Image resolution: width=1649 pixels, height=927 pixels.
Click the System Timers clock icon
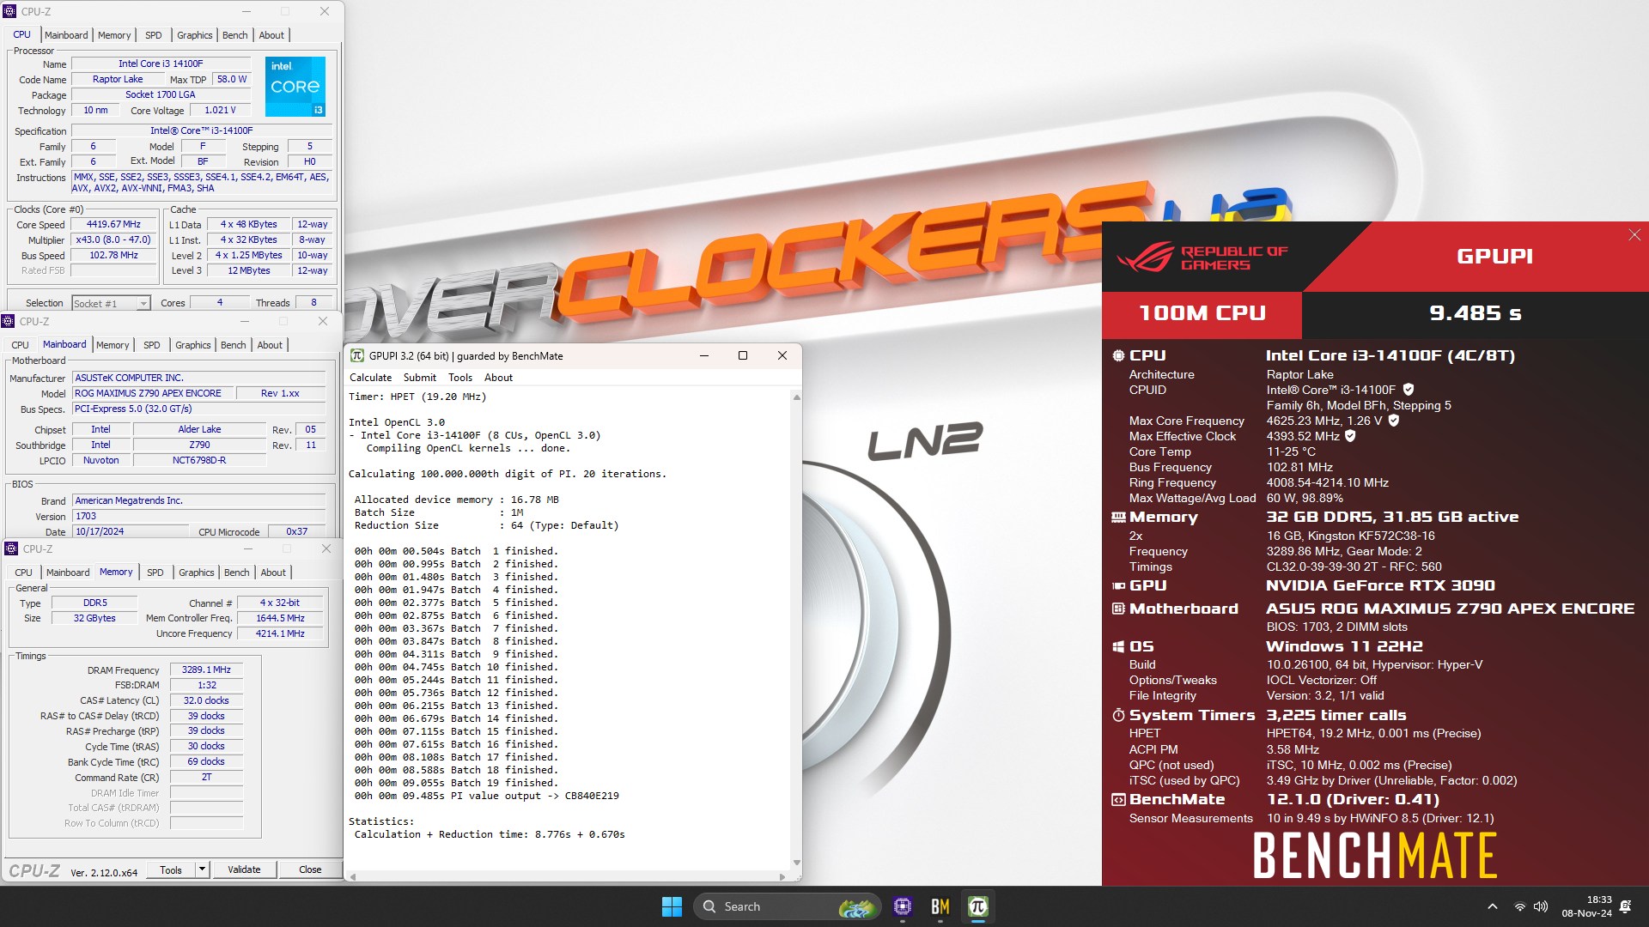click(1118, 715)
